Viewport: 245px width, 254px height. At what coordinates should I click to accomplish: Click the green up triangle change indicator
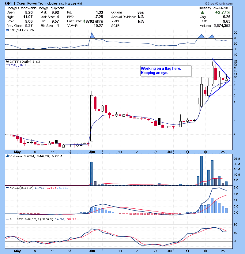(202, 13)
